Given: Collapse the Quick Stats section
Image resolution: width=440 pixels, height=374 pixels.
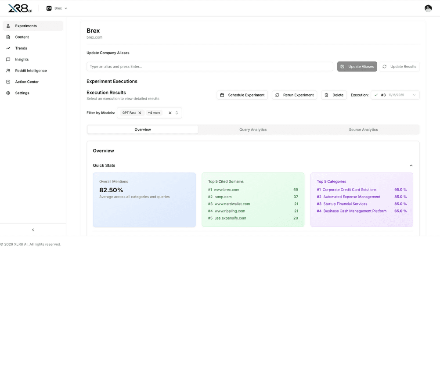Looking at the screenshot, I should click(411, 165).
